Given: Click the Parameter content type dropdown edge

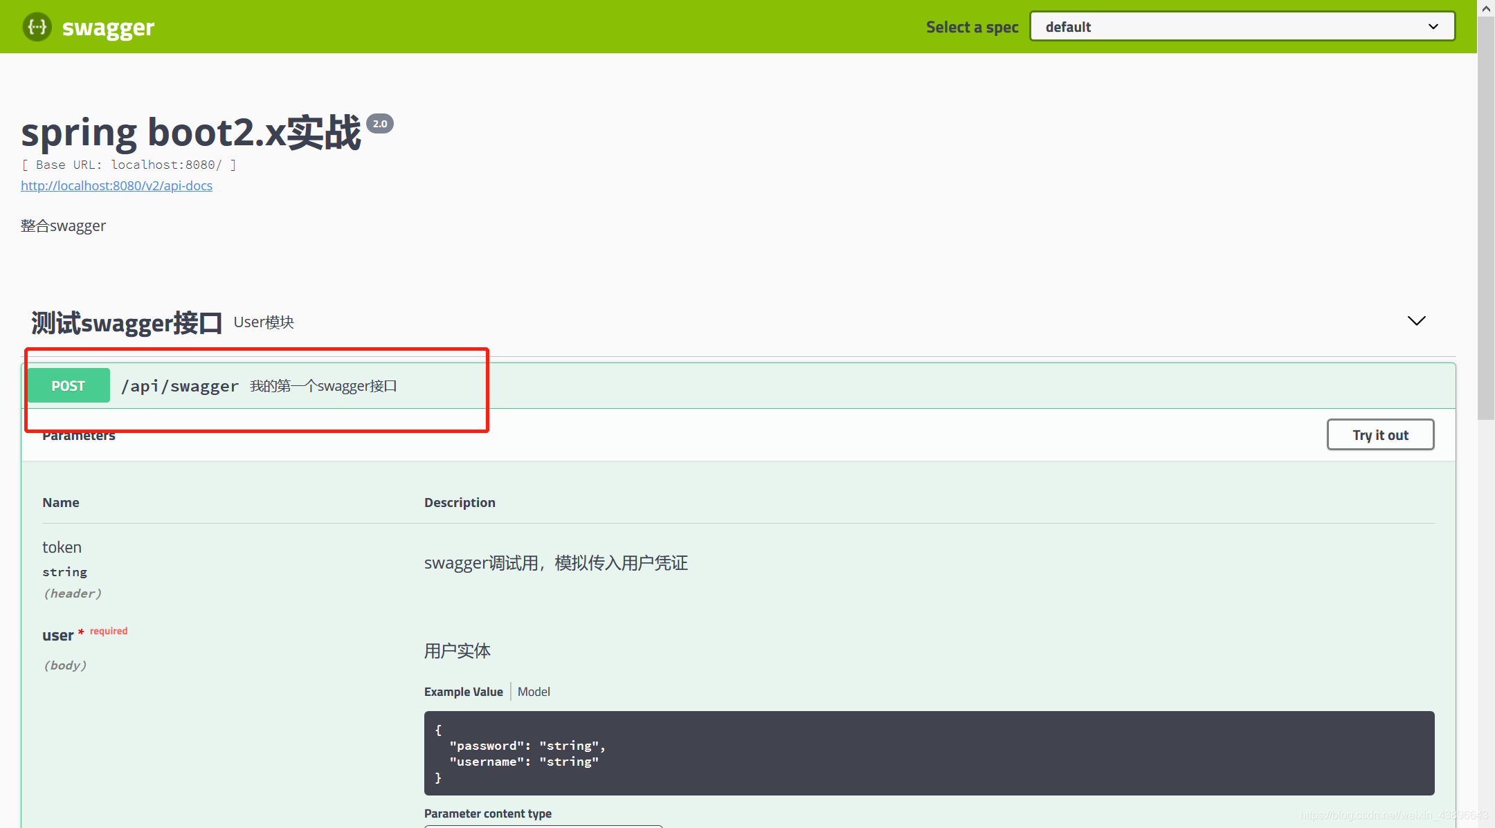Looking at the screenshot, I should [x=543, y=825].
